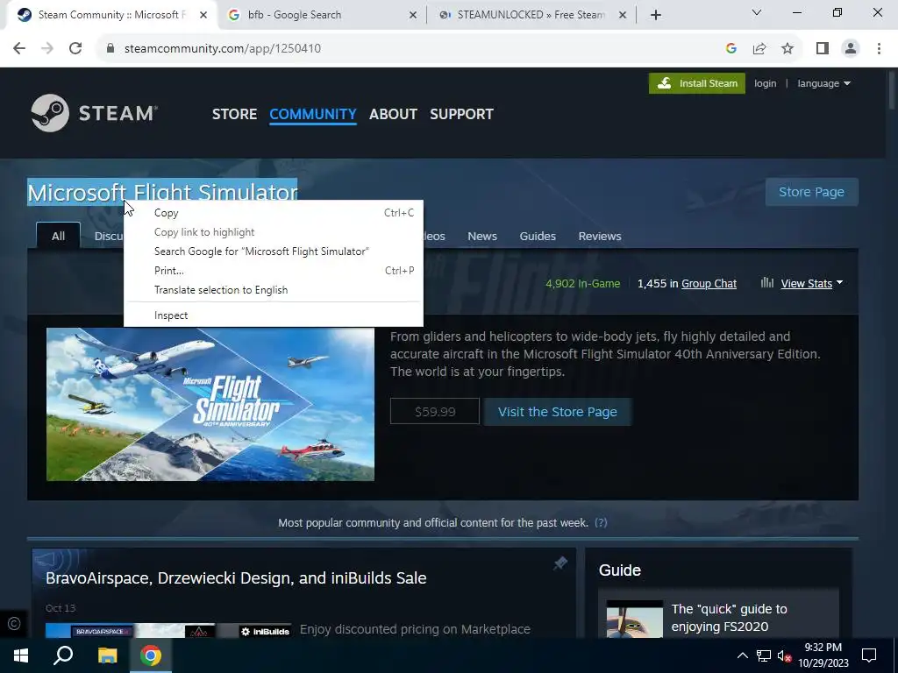Image resolution: width=898 pixels, height=673 pixels.
Task: Click the Google icon in address bar
Action: tap(731, 49)
